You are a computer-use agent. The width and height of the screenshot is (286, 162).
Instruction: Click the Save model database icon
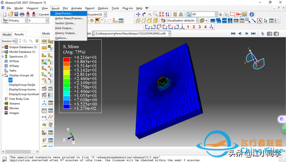16,14
